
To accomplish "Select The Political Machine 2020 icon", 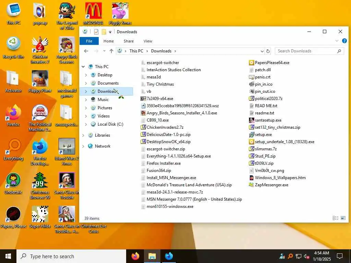I will click(40, 118).
